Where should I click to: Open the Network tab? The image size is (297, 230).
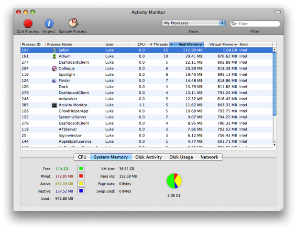tap(209, 157)
